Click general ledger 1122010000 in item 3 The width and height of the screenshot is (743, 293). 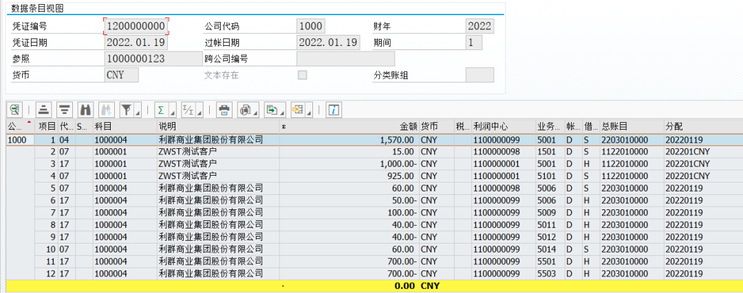click(x=632, y=164)
